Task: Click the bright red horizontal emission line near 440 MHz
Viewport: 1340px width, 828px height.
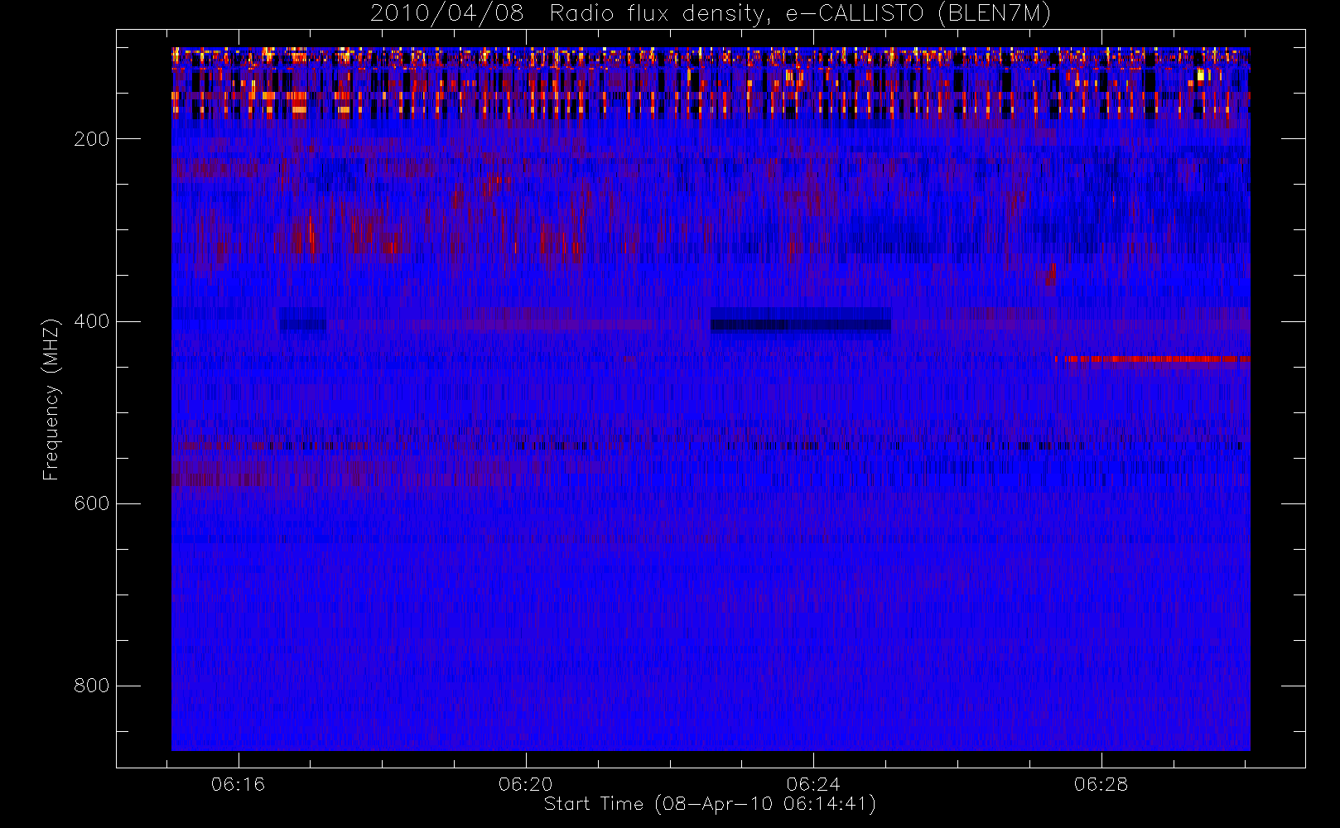Action: pyautogui.click(x=1153, y=359)
